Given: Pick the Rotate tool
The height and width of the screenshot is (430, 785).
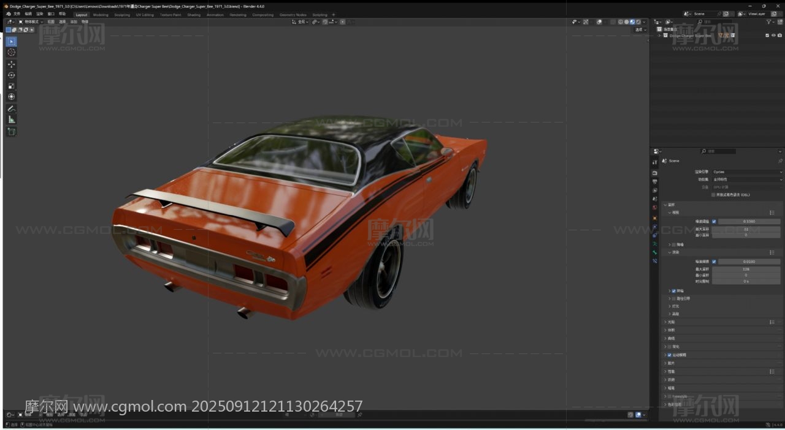Looking at the screenshot, I should click(x=11, y=75).
